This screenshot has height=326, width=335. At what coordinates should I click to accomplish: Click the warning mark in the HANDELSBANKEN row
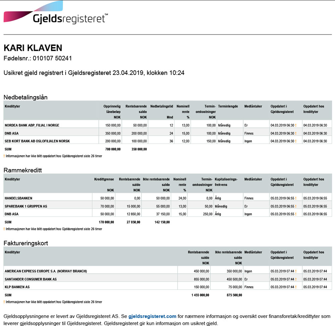(296, 198)
